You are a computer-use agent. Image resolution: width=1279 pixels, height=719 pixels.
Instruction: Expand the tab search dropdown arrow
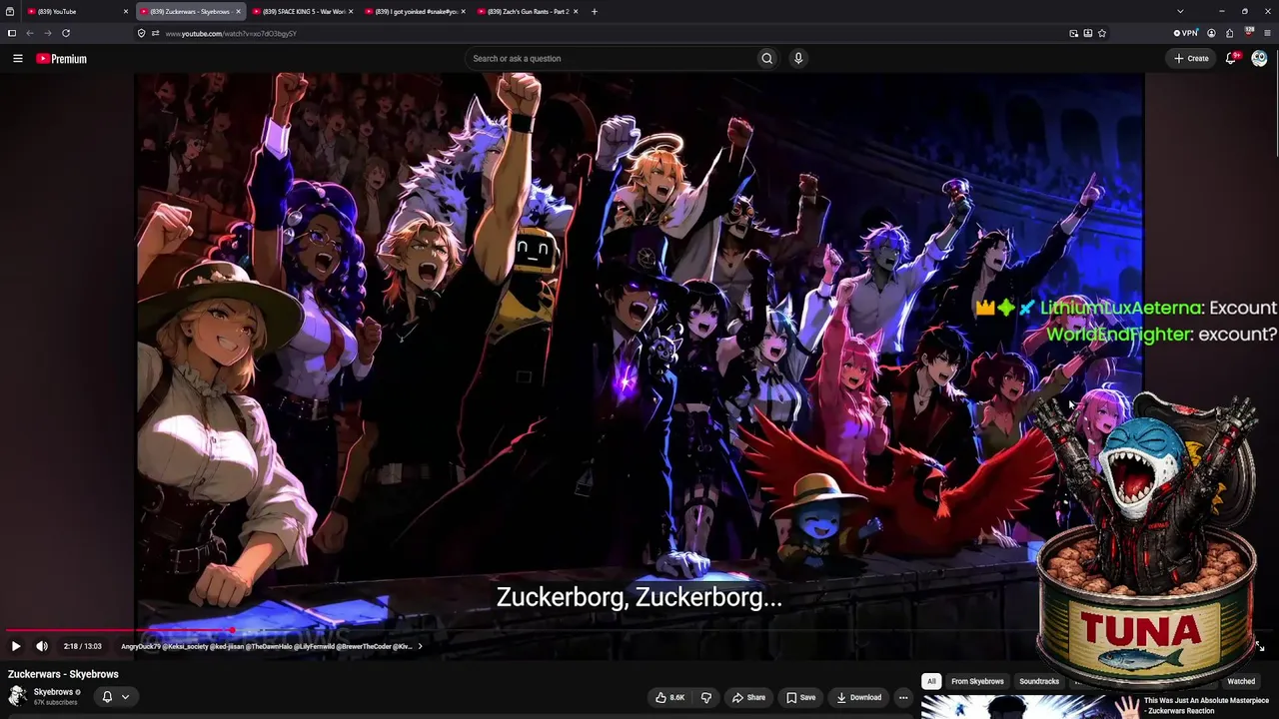(1180, 11)
